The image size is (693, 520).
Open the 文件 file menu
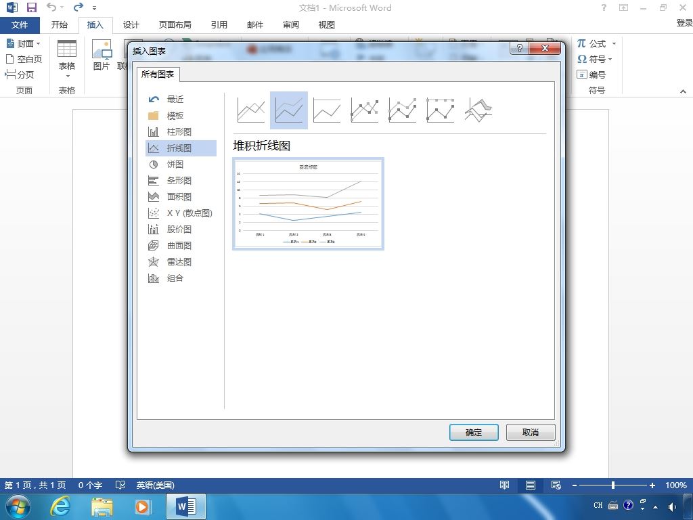[20, 25]
